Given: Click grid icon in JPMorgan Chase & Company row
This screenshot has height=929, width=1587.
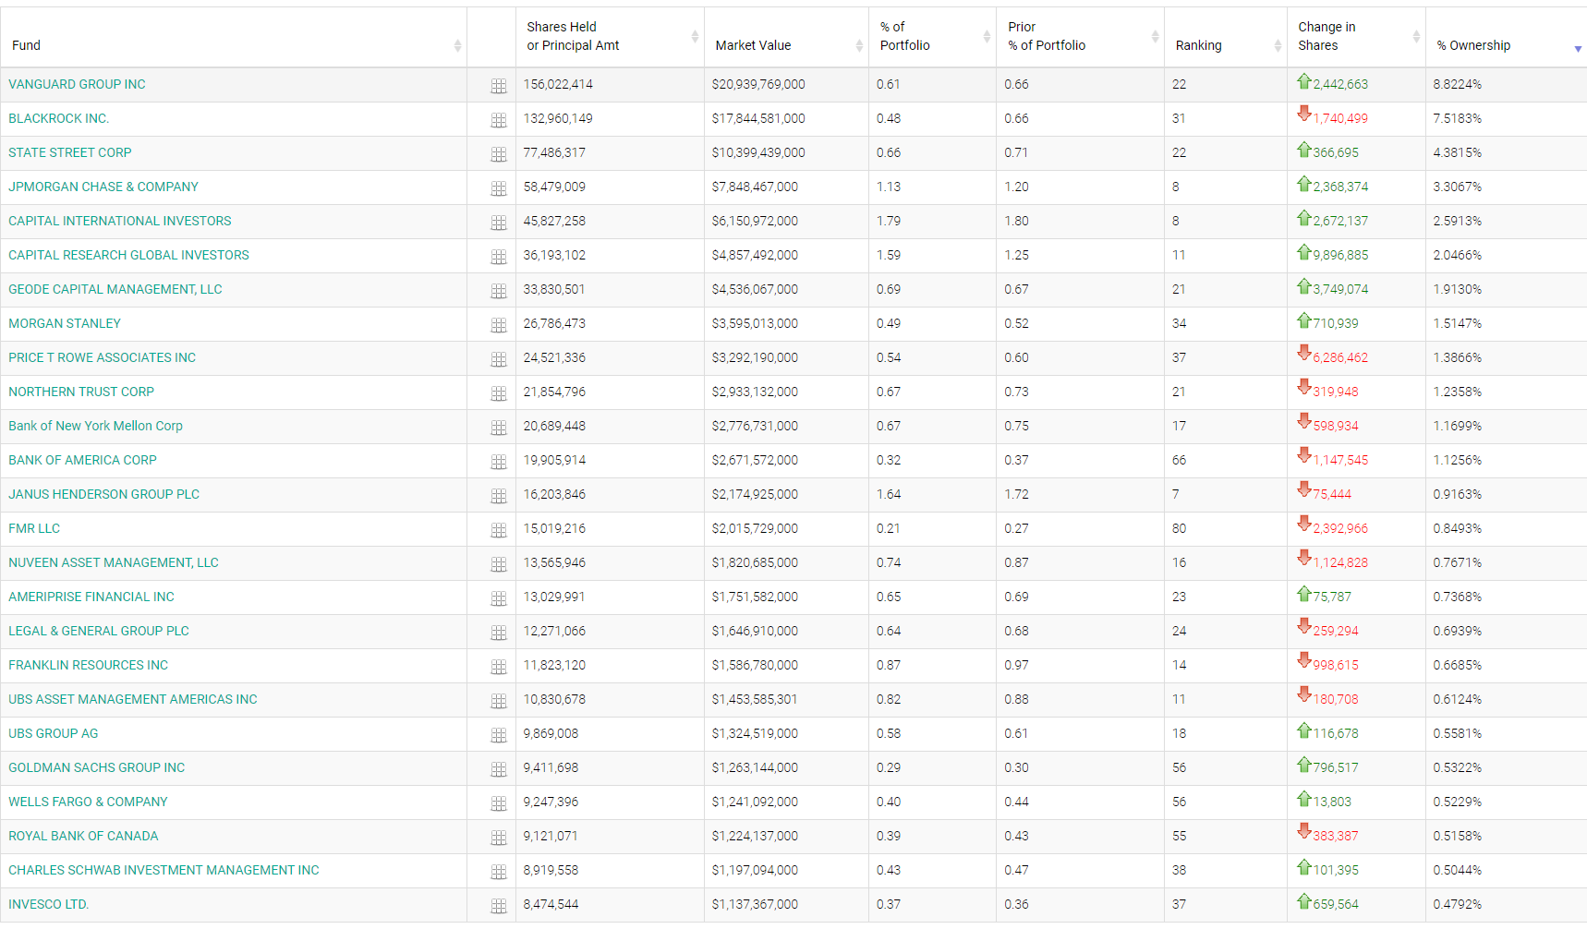Looking at the screenshot, I should point(499,188).
